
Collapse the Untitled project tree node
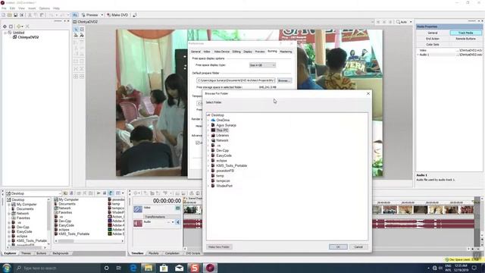[5, 33]
